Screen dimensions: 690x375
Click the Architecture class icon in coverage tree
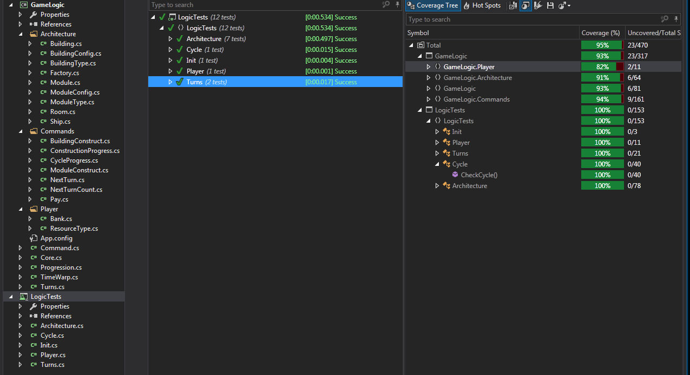point(446,185)
